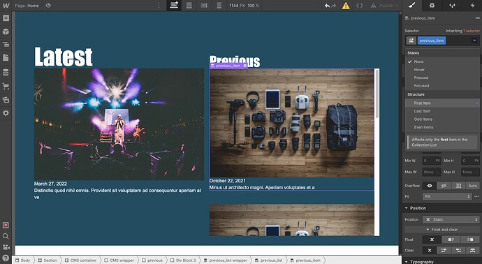
Task: Open the Fit Fill dropdown
Action: click(x=447, y=196)
